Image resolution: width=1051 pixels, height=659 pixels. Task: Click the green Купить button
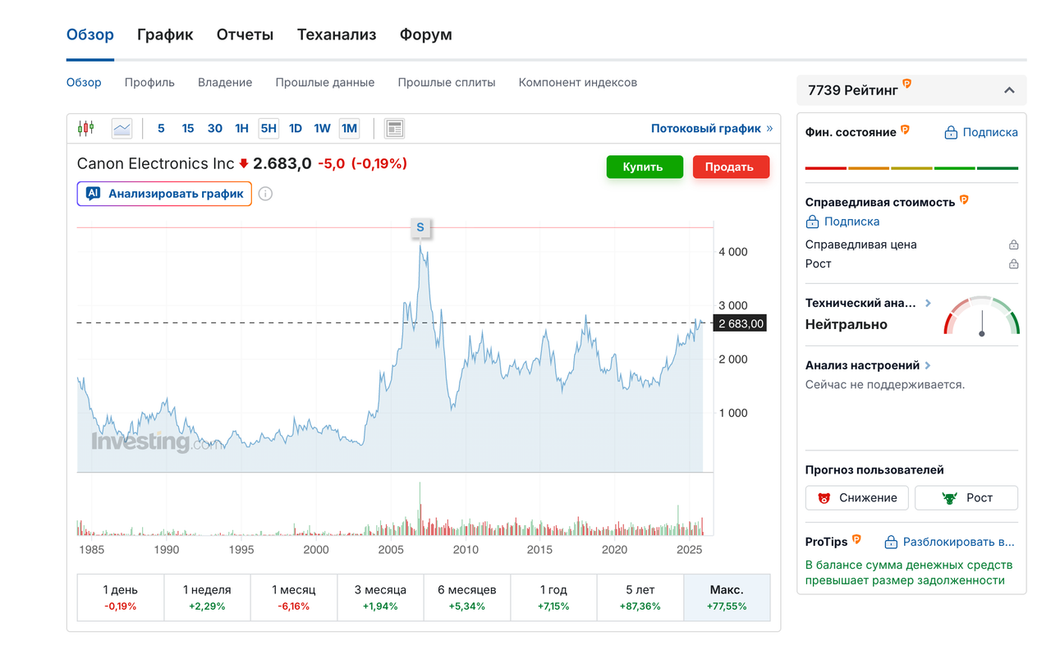tap(645, 167)
